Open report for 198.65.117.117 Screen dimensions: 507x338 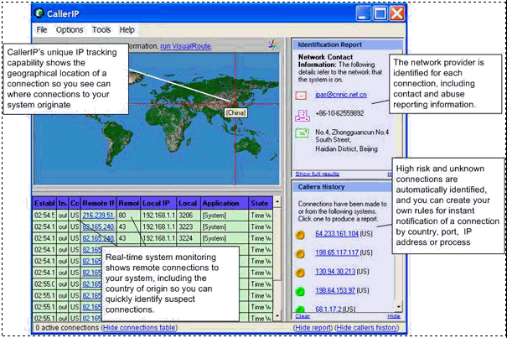click(x=337, y=252)
